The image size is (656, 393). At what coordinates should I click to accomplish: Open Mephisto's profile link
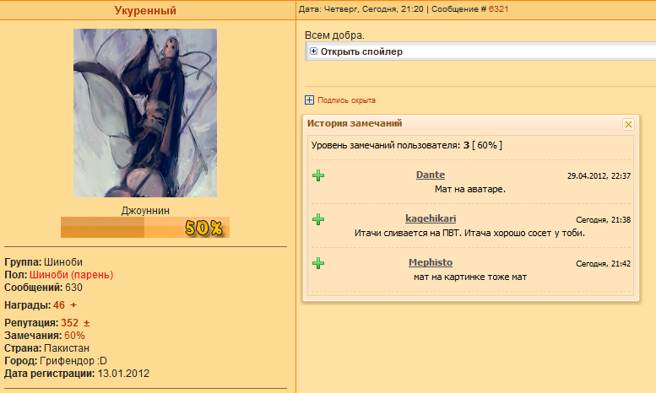pyautogui.click(x=431, y=262)
